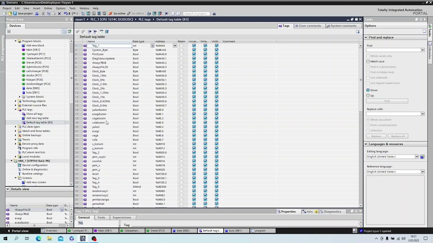The image size is (433, 243).
Task: Open the Project menu
Action: 7,8
